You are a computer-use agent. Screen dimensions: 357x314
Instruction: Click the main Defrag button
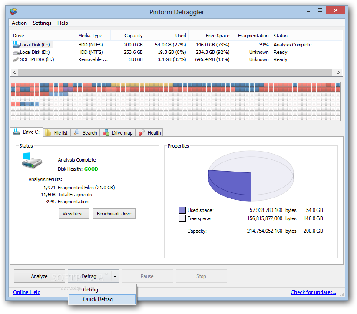(x=89, y=276)
